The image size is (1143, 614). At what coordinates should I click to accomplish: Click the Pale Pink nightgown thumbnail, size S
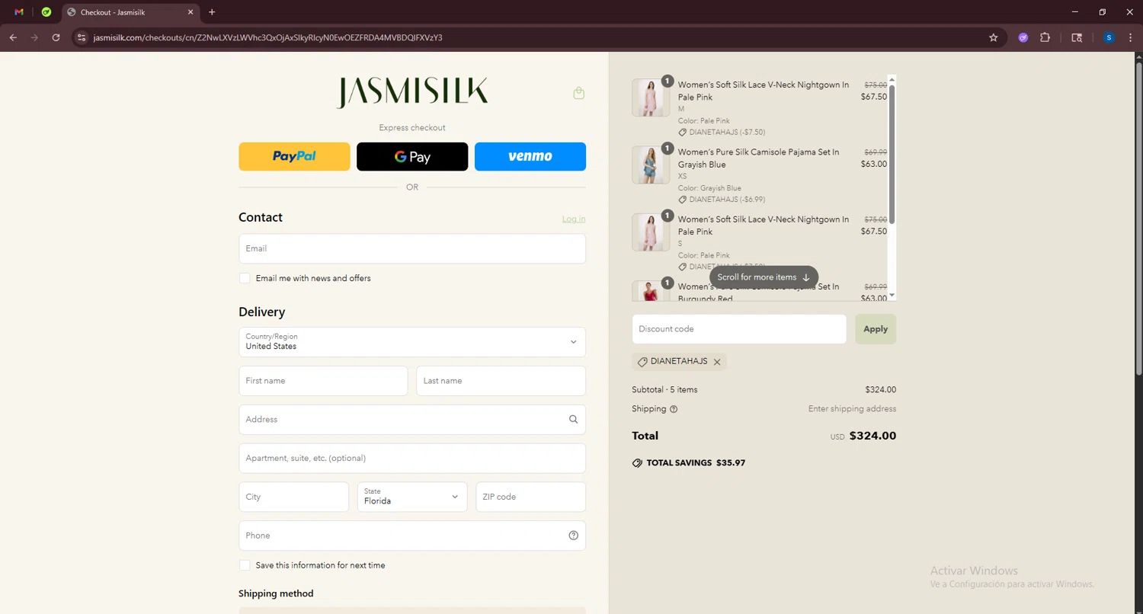tap(650, 232)
